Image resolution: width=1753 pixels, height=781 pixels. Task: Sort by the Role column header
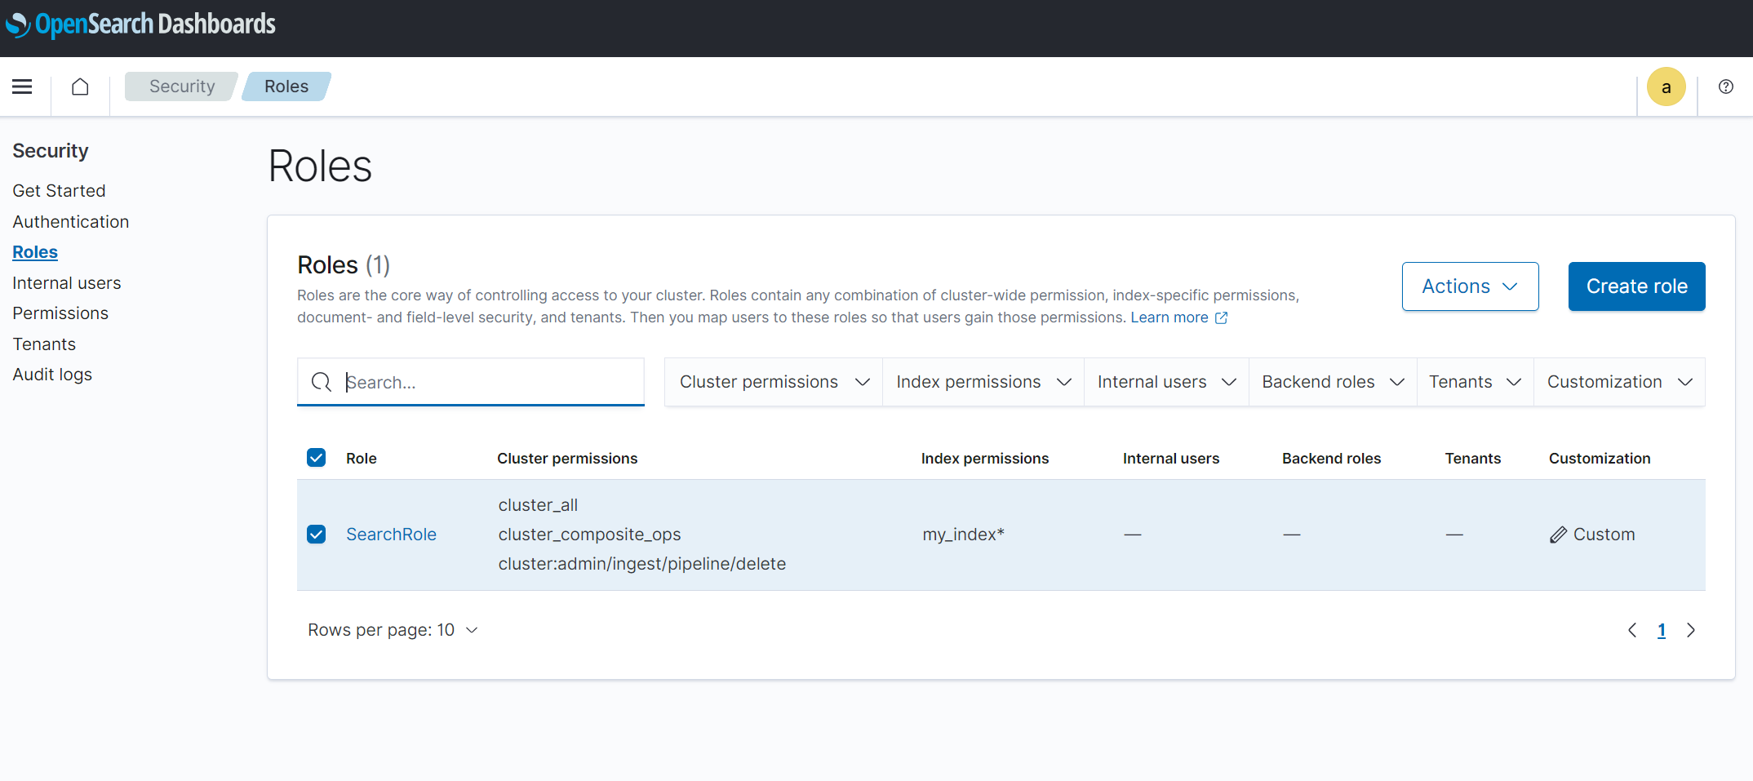pos(362,459)
